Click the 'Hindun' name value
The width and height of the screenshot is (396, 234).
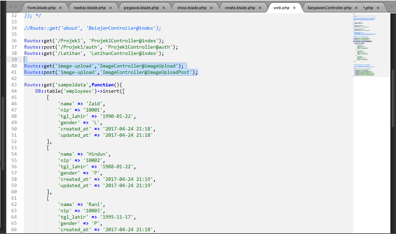pyautogui.click(x=97, y=154)
